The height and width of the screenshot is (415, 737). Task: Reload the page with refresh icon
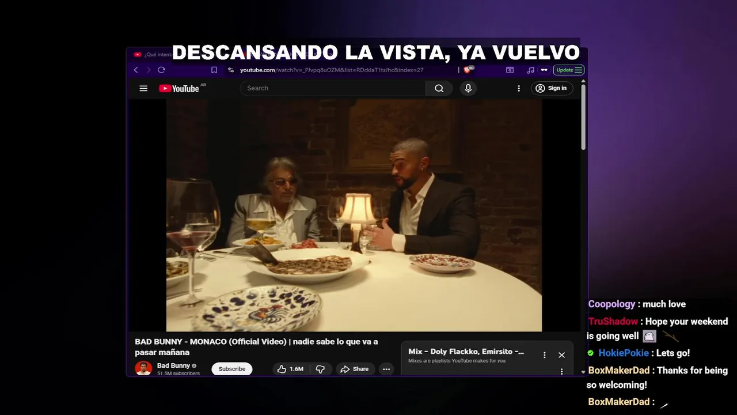[x=161, y=70]
